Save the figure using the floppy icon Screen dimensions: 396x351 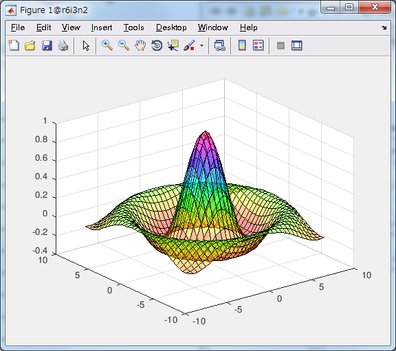(x=47, y=45)
